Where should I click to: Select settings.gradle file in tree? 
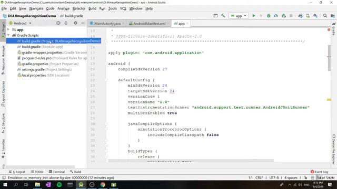coord(44,69)
